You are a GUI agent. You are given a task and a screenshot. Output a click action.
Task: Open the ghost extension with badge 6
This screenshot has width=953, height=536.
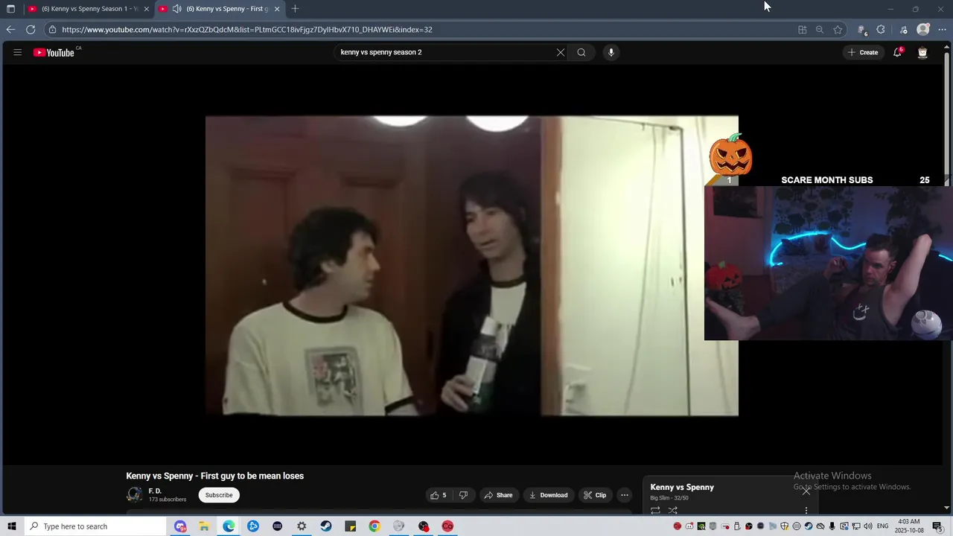coord(862,30)
